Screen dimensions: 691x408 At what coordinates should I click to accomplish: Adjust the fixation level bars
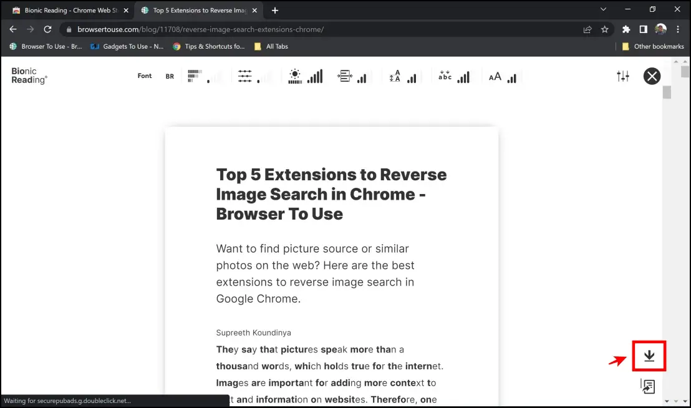215,77
